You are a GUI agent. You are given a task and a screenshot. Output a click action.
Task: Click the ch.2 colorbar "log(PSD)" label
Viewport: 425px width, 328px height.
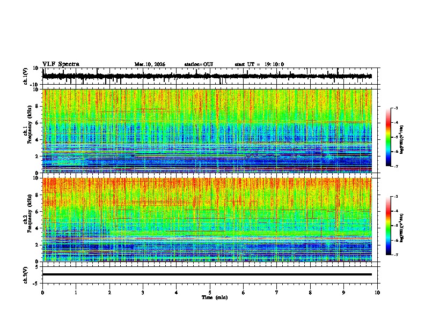pyautogui.click(x=402, y=228)
